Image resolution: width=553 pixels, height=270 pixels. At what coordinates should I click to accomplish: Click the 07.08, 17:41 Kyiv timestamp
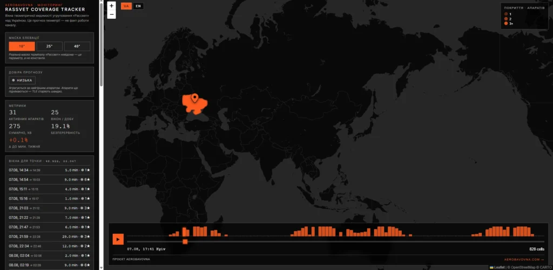[x=146, y=249]
